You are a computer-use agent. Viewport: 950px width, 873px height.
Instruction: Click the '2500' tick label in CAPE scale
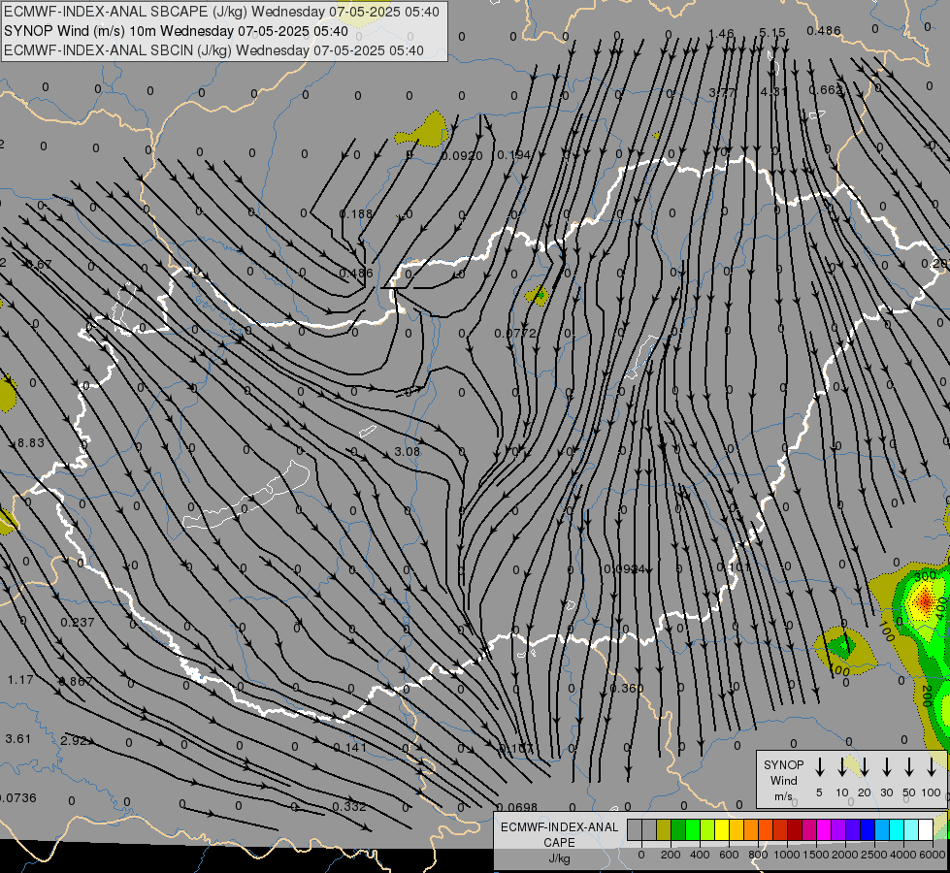coord(873,855)
